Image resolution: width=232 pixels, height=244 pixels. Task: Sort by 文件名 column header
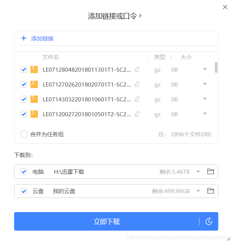click(x=50, y=57)
